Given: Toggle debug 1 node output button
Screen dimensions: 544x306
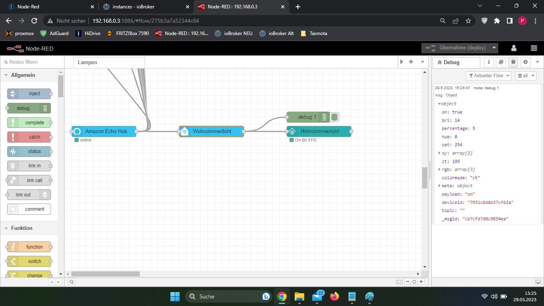Looking at the screenshot, I should pos(335,117).
